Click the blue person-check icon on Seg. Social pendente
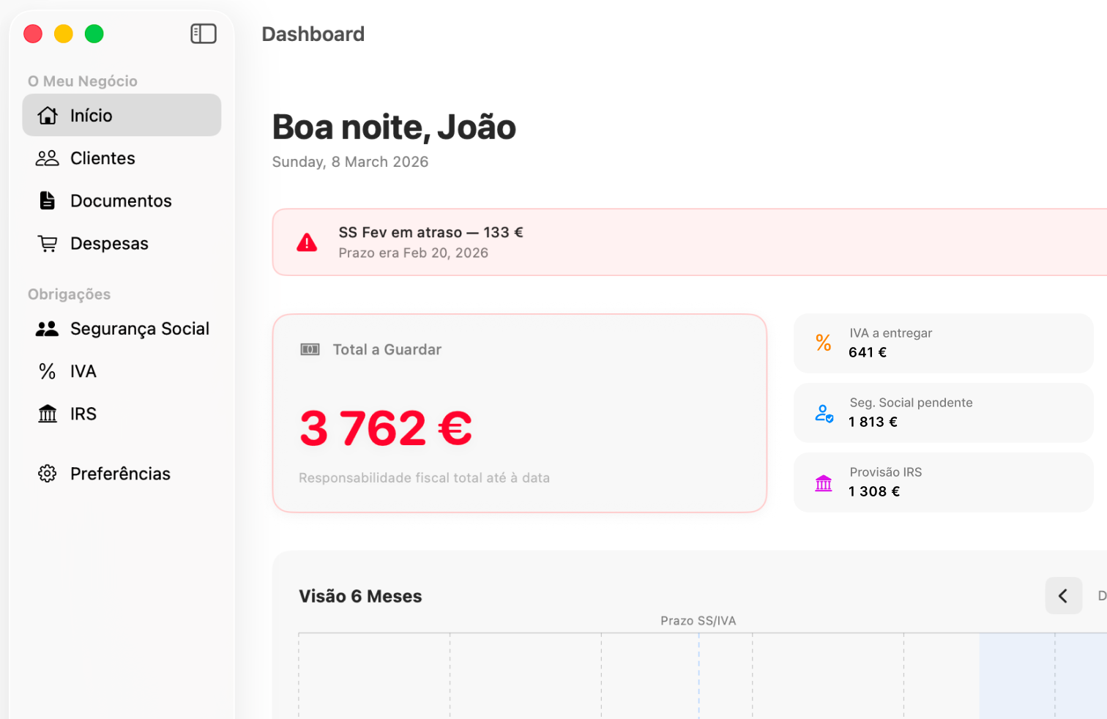Screen dimensions: 1107x719 point(823,412)
